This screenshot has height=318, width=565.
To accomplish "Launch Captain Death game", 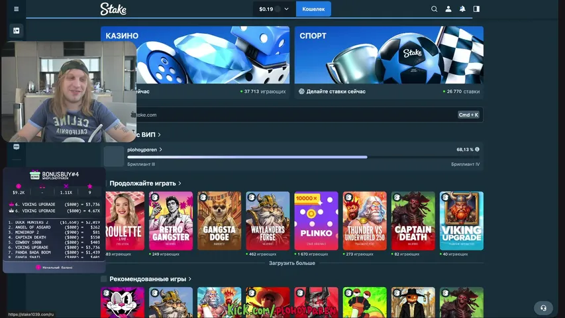I will [413, 221].
